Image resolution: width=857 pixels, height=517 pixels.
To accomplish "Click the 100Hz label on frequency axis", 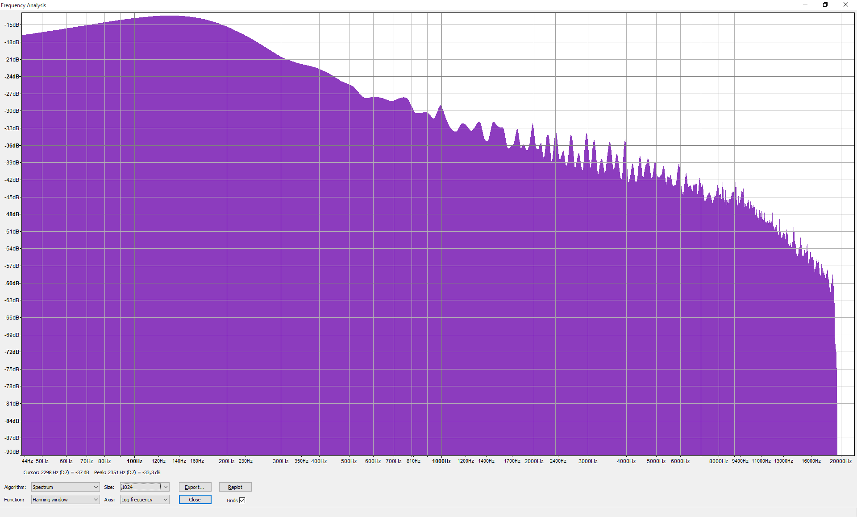I will tap(134, 461).
